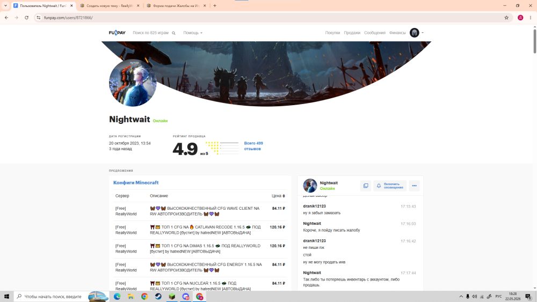Click the dranik12123 name at 17:15:43
This screenshot has width=537, height=302.
[314, 206]
